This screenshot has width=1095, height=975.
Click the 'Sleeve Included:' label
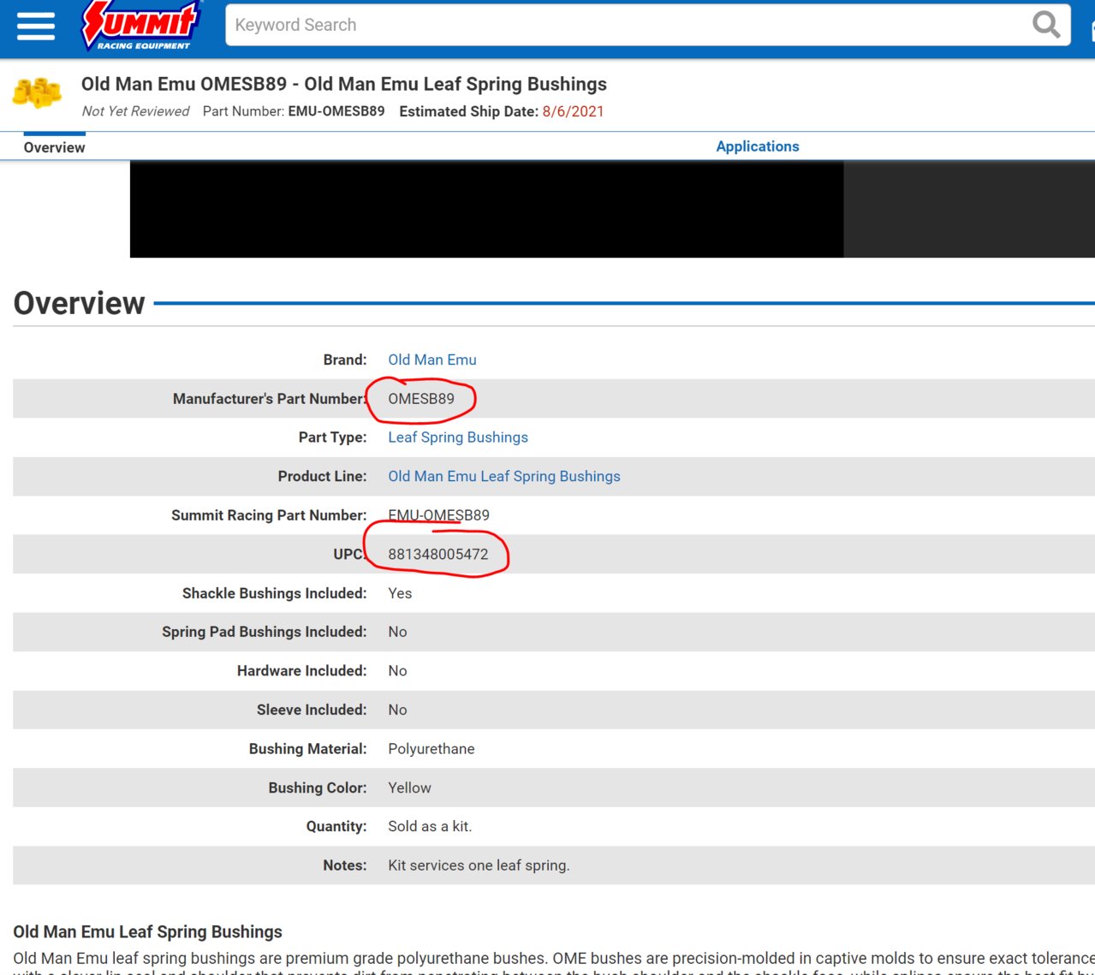pyautogui.click(x=312, y=710)
